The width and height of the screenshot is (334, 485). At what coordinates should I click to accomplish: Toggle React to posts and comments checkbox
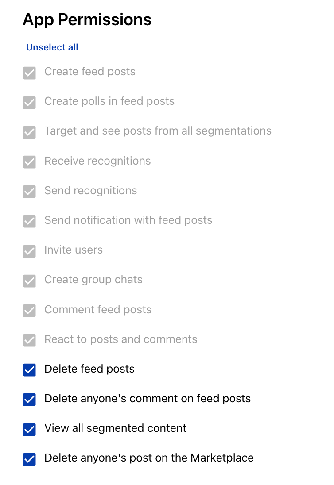click(29, 340)
